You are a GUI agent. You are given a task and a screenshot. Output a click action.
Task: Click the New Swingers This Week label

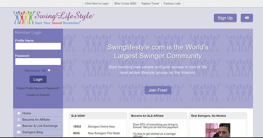point(104,133)
